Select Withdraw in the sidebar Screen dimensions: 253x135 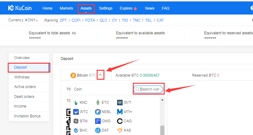click(29, 77)
